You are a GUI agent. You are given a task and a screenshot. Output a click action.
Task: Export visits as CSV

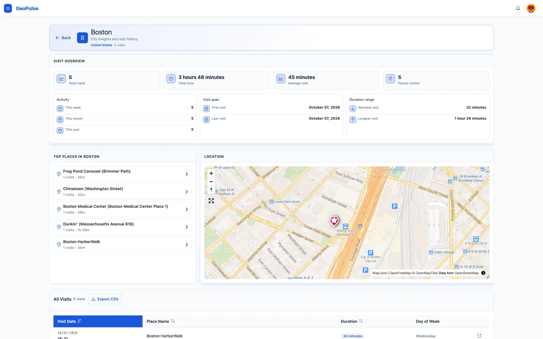pyautogui.click(x=105, y=299)
